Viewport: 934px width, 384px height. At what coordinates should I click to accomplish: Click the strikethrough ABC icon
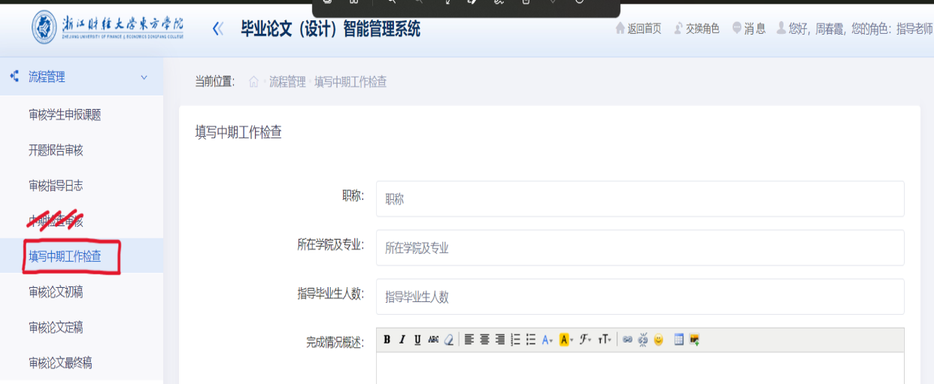pyautogui.click(x=433, y=340)
